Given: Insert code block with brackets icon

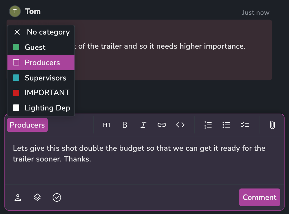Looking at the screenshot, I should pyautogui.click(x=180, y=125).
